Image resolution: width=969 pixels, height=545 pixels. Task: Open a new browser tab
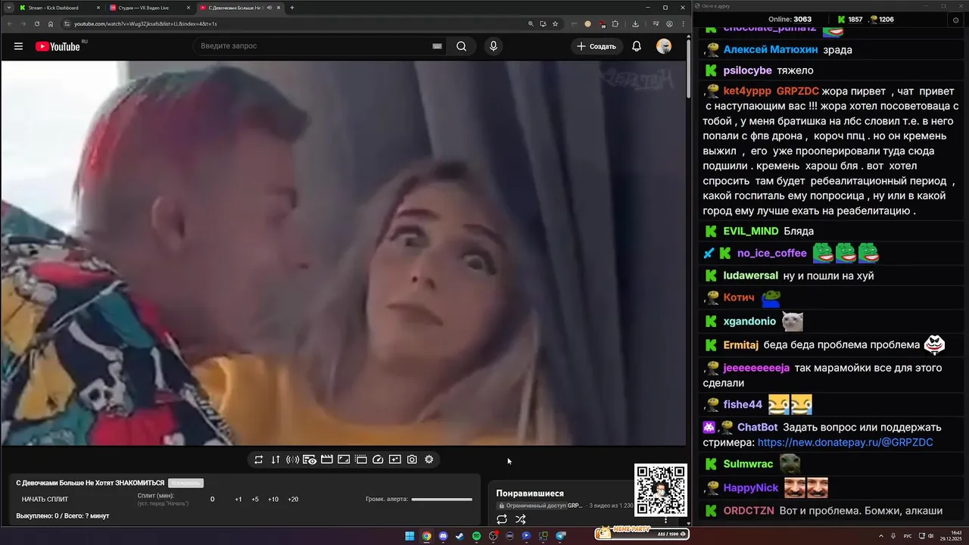tap(292, 8)
